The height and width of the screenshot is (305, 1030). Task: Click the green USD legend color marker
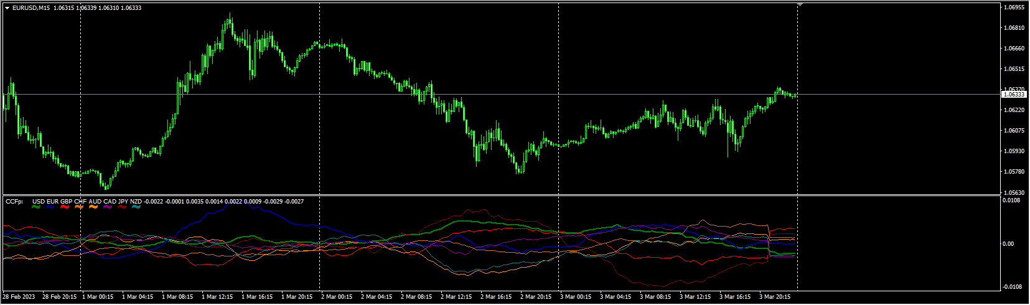click(37, 207)
